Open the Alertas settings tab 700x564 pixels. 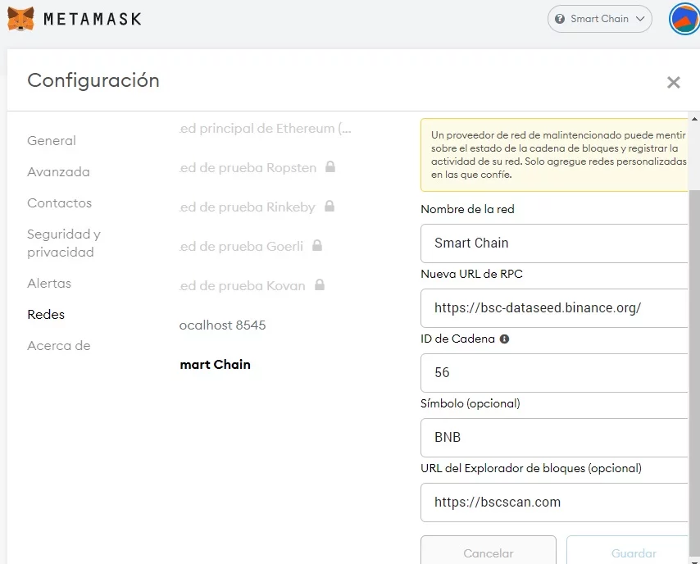(49, 284)
